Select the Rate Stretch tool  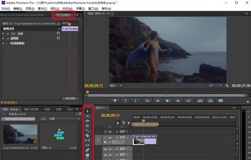(87, 131)
